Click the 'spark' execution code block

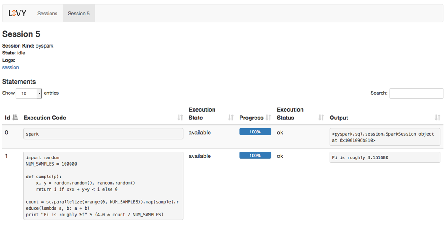point(103,134)
